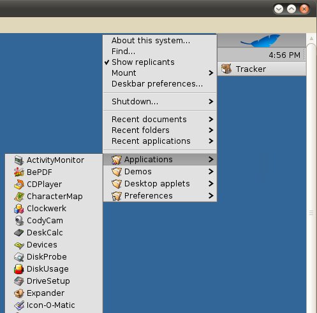
Task: Select Recent folders text
Action: click(140, 130)
